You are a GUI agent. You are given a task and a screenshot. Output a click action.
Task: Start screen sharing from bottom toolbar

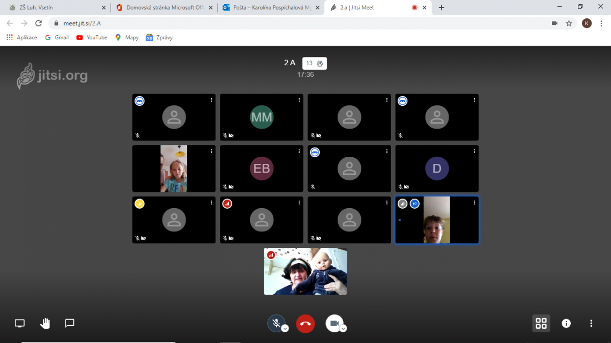pos(19,323)
